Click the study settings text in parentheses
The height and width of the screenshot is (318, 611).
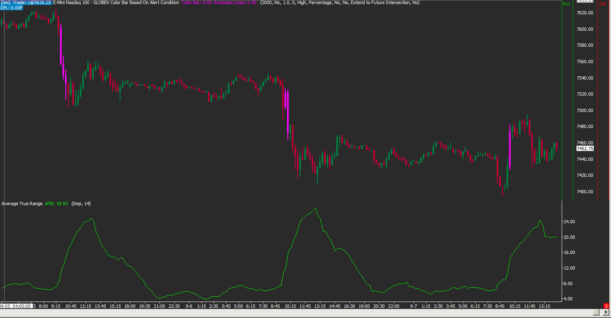[x=340, y=2]
